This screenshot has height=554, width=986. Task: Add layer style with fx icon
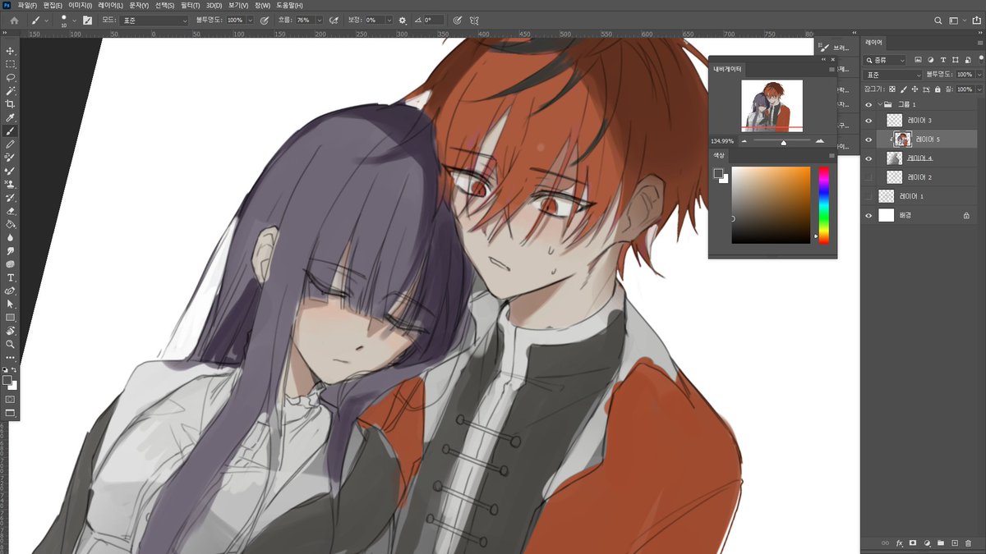900,543
